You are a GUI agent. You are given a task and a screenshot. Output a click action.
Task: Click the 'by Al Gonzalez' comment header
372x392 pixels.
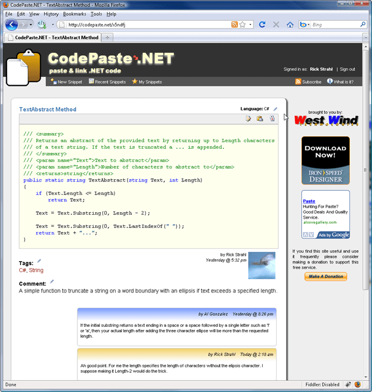click(x=213, y=314)
